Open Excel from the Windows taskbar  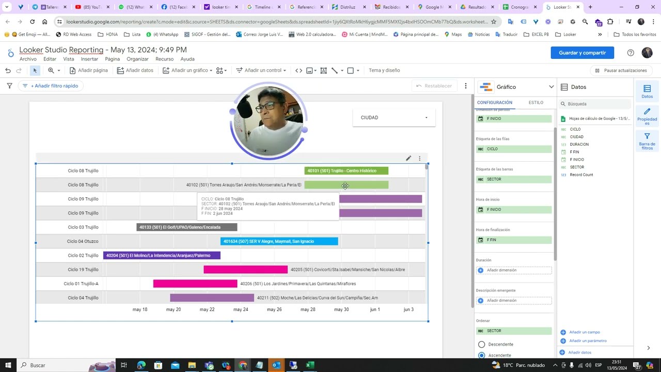click(310, 365)
